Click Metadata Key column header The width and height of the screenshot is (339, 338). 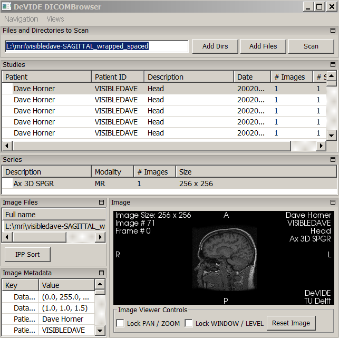(x=21, y=285)
